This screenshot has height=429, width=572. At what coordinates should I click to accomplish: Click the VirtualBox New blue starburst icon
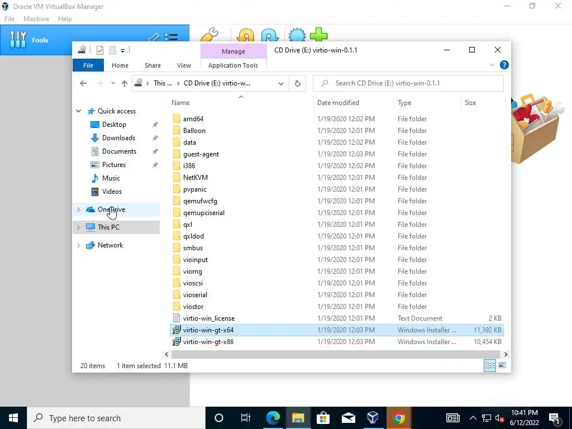[297, 35]
